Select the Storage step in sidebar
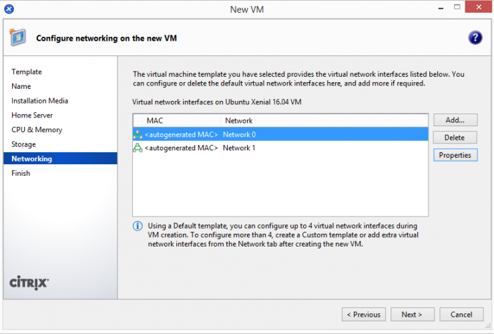This screenshot has height=334, width=494. pyautogui.click(x=23, y=144)
